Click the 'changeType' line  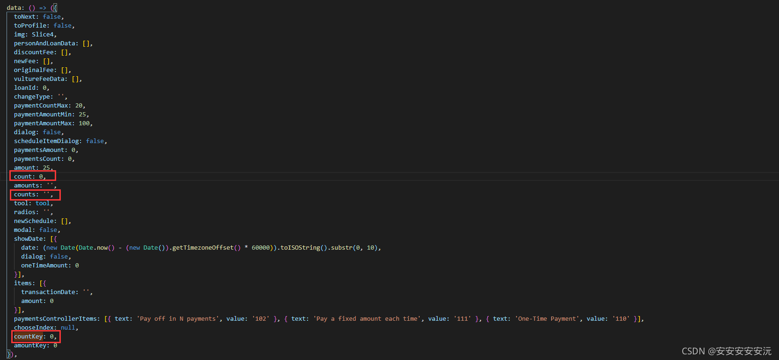(x=41, y=97)
